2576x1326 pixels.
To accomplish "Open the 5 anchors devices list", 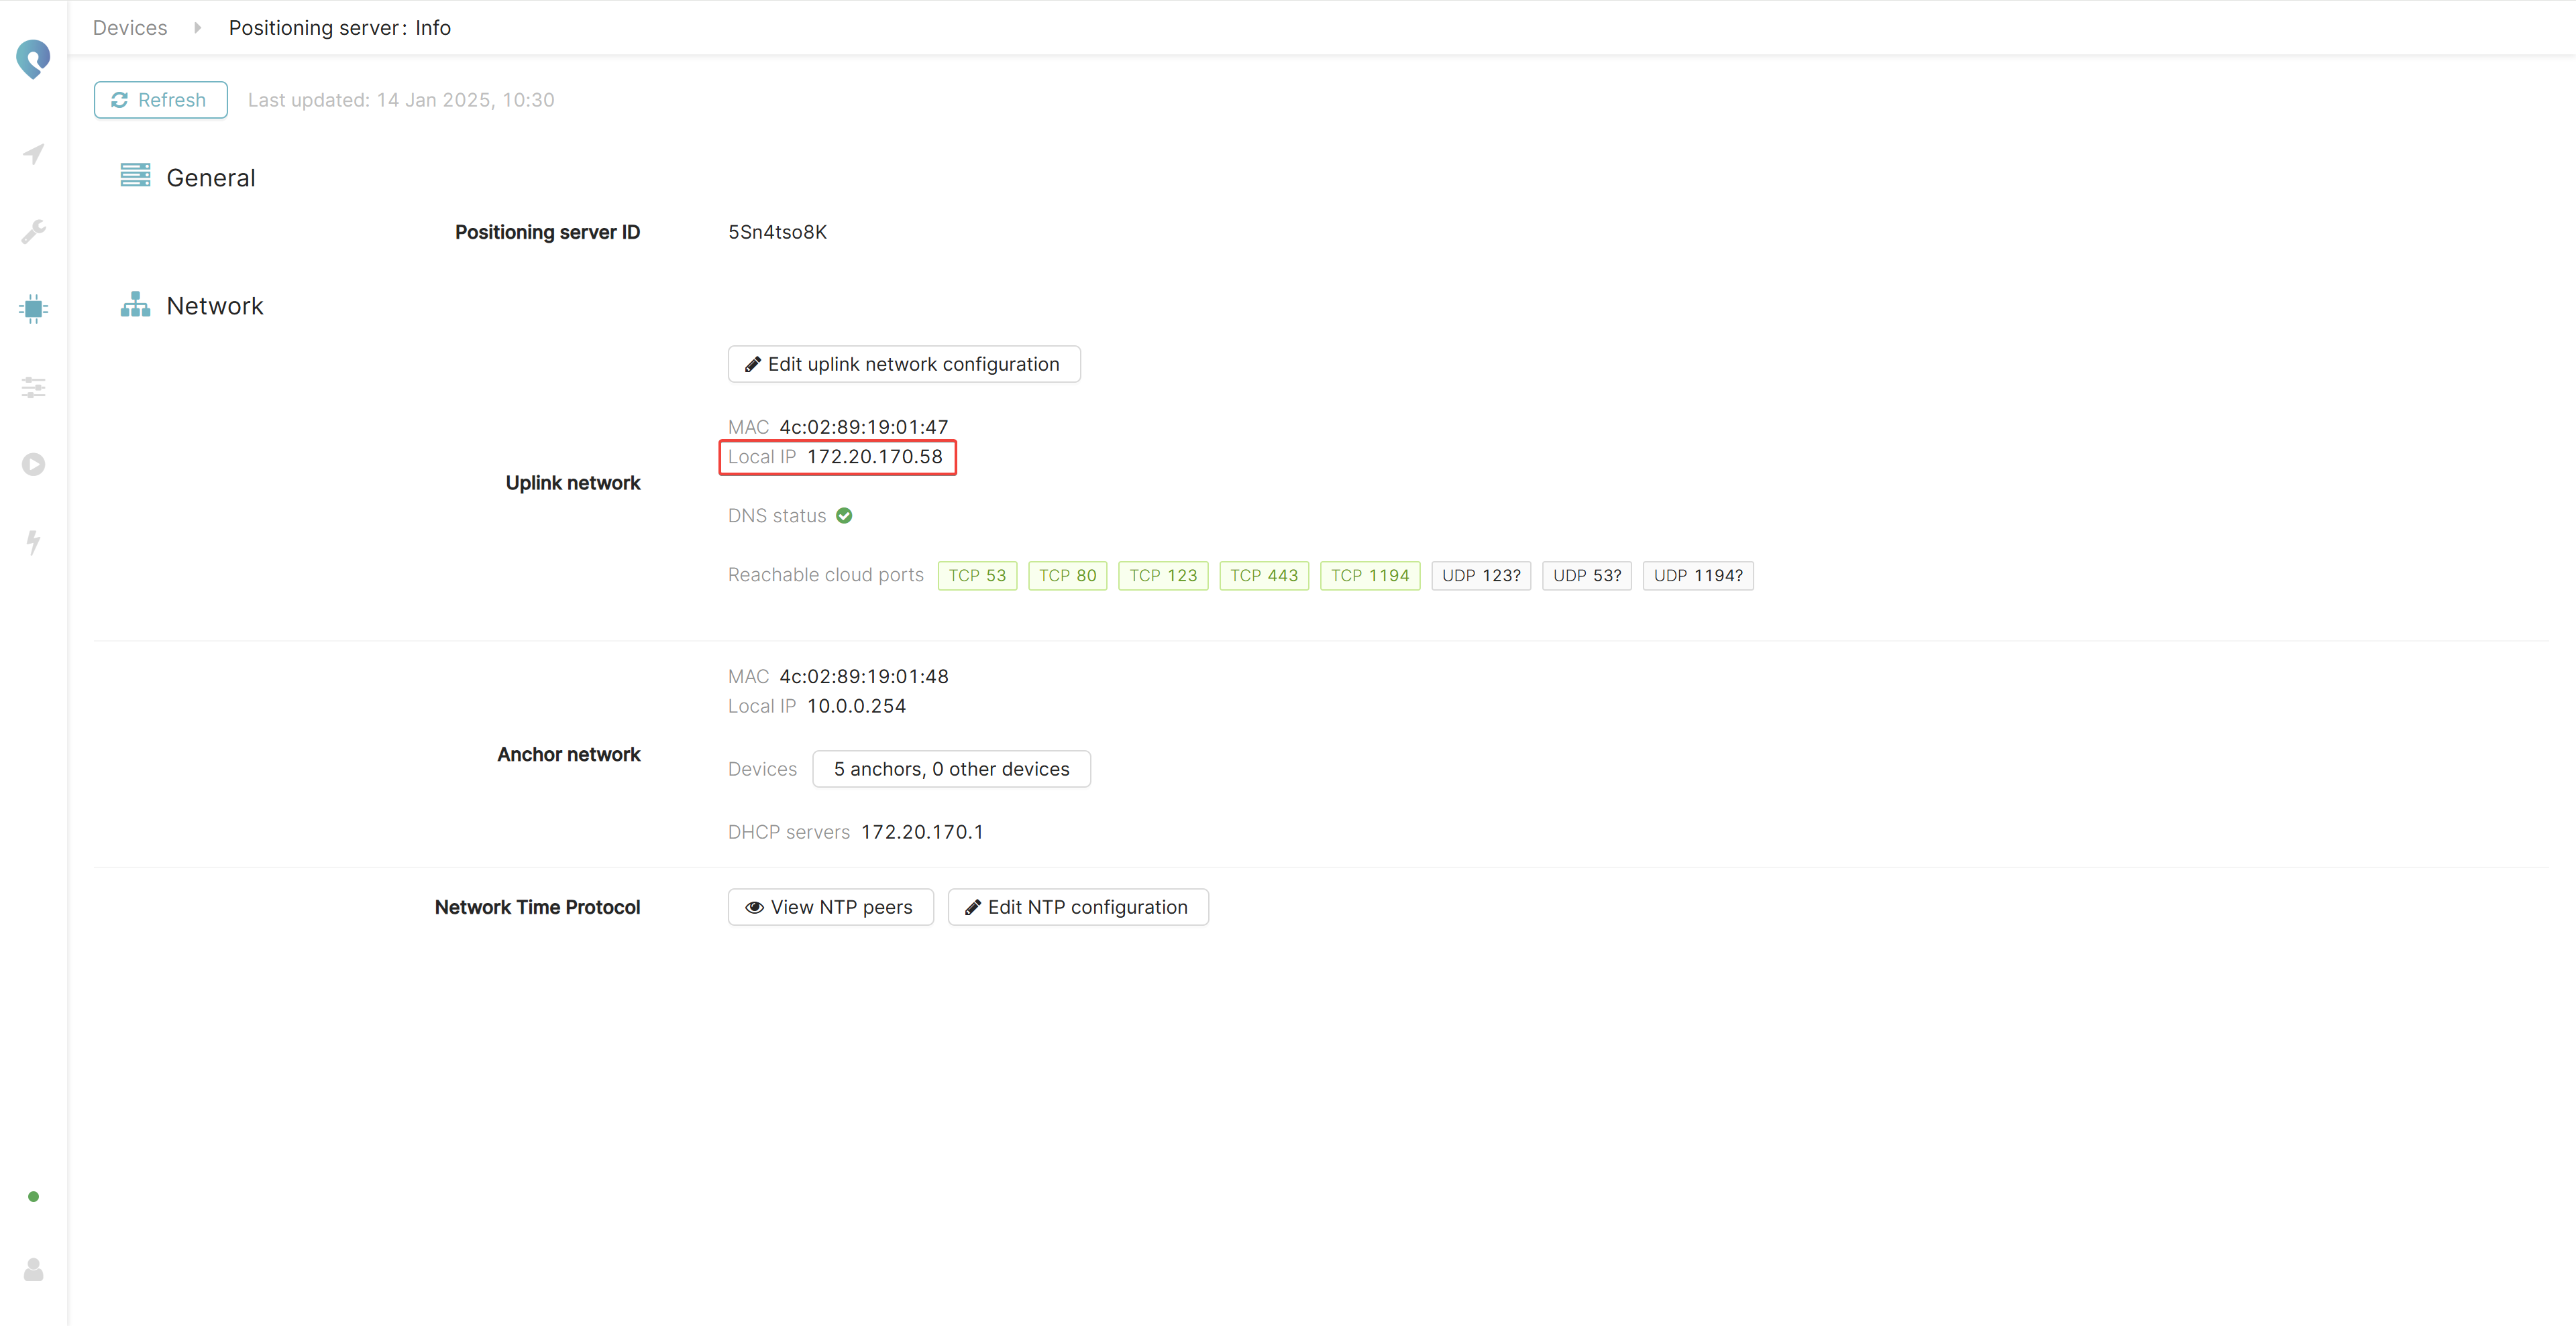I will 950,770.
